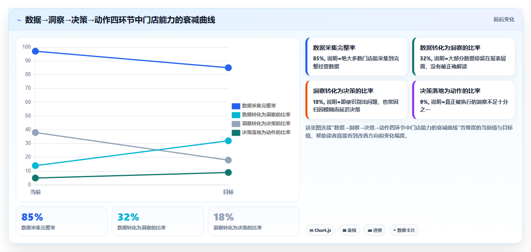The image size is (531, 252).
Task: Select the blue 目标 data point at 85
Action: pos(228,68)
